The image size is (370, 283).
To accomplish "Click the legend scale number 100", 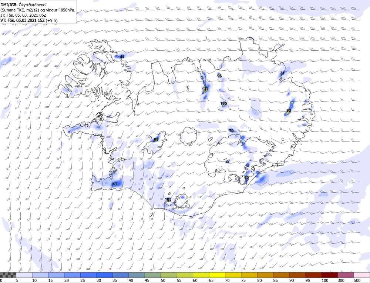I will click(x=324, y=280).
